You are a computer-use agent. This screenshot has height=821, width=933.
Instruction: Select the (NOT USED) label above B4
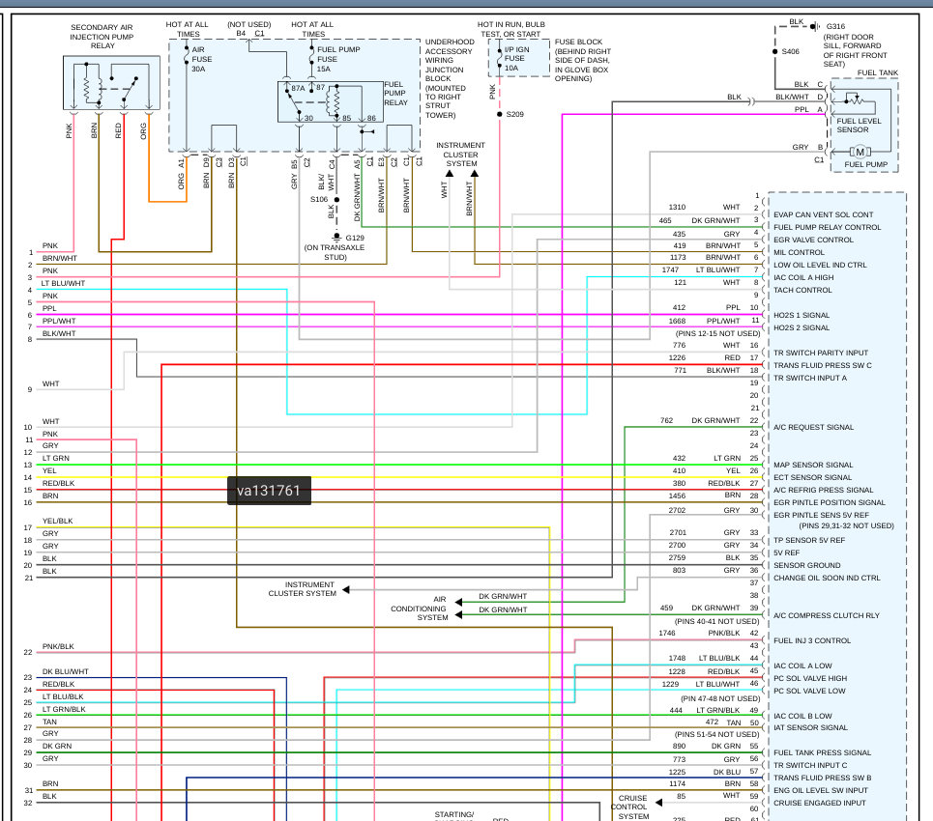(248, 24)
